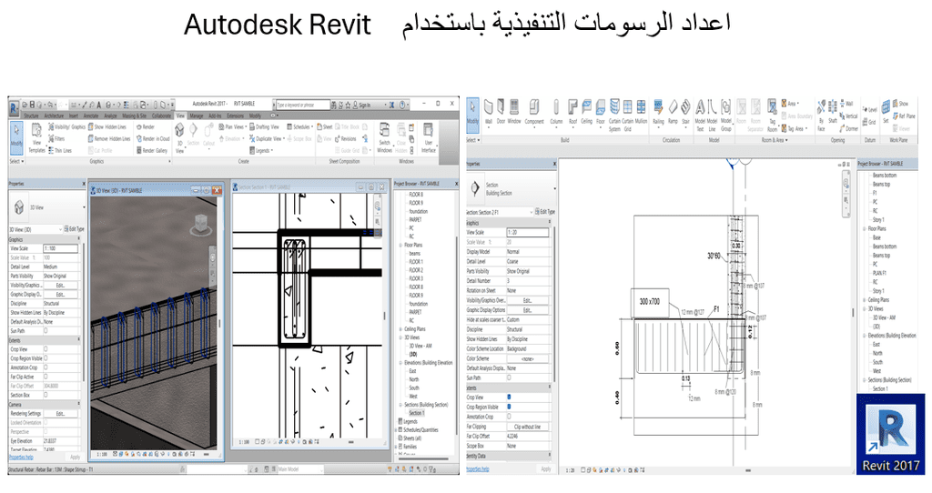Select Stair tool in Circulation panel

[x=685, y=112]
